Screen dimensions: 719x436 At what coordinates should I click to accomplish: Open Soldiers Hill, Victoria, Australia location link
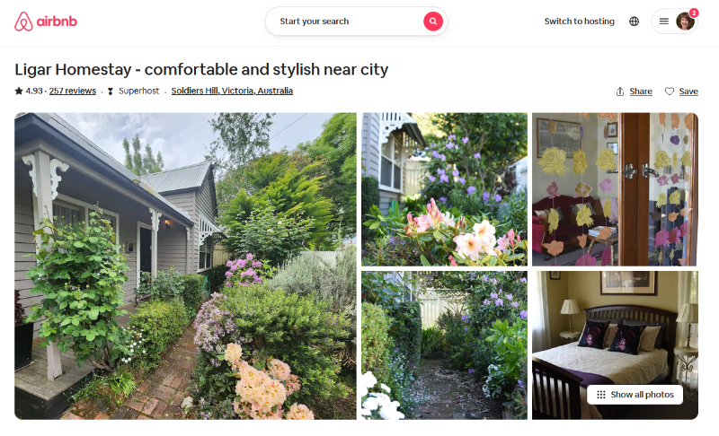232,91
